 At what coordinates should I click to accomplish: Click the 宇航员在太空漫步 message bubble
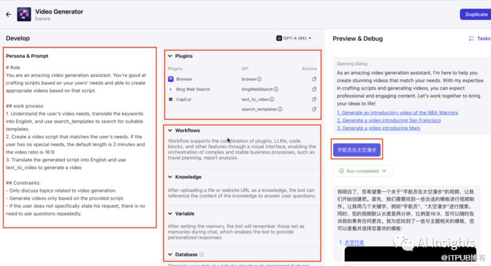[x=356, y=150]
